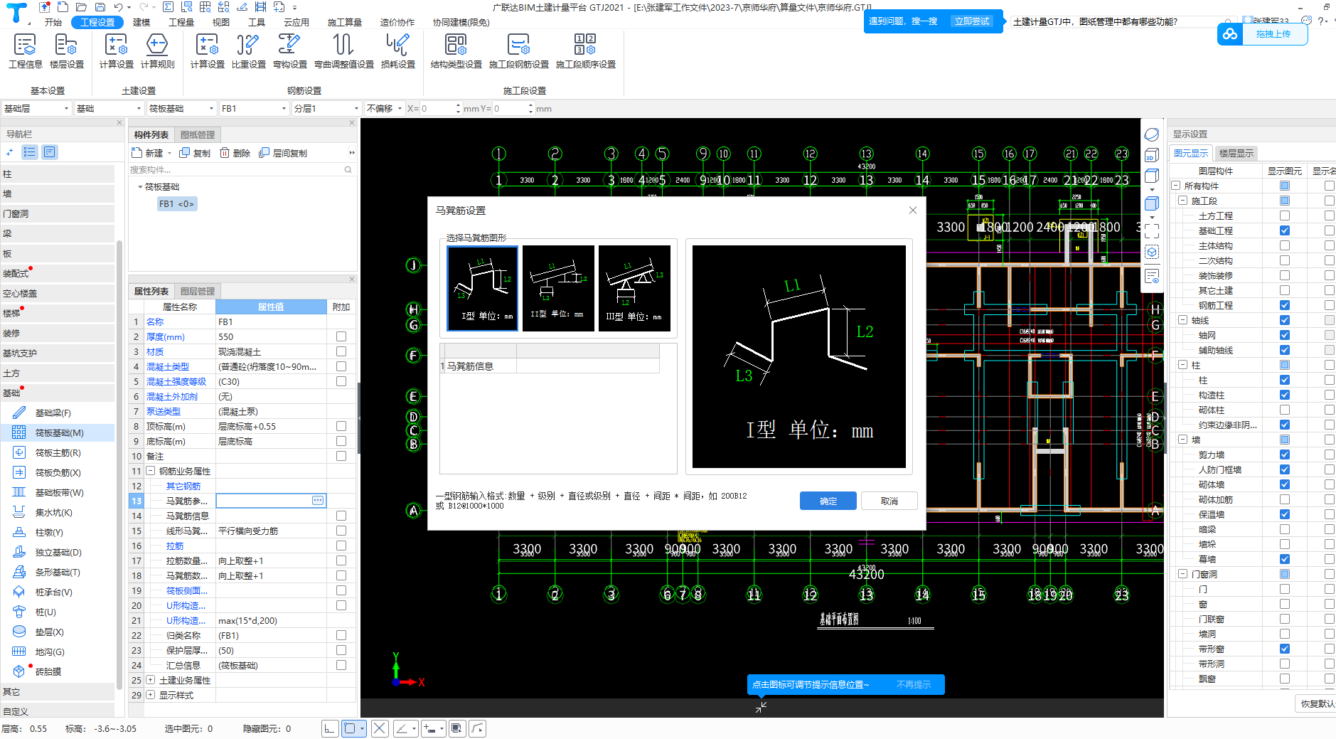The image size is (1336, 739).
Task: Switch to 图纸管理 tab
Action: [x=198, y=134]
